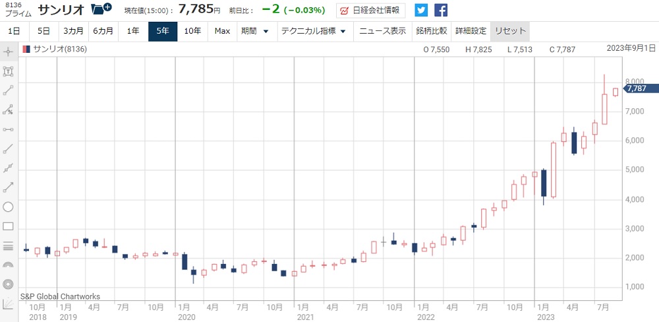The height and width of the screenshot is (322, 659).
Task: Click the 2023年9月1日 date label
Action: [632, 48]
